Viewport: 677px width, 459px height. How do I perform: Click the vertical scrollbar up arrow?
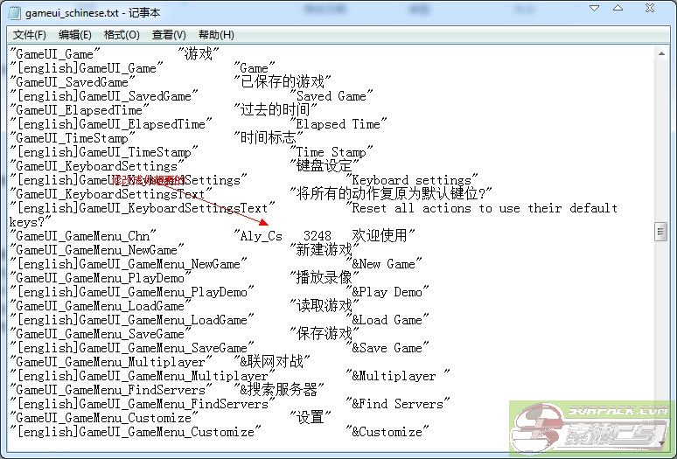coord(662,54)
